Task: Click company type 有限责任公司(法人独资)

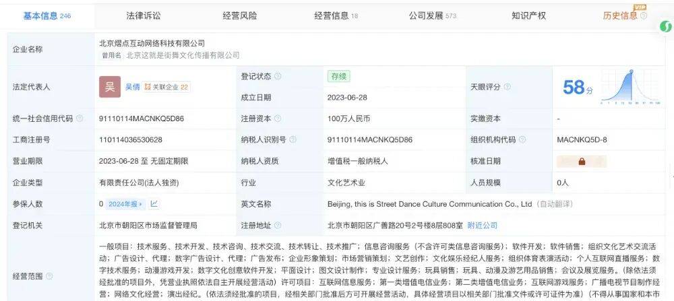Action: (x=139, y=182)
